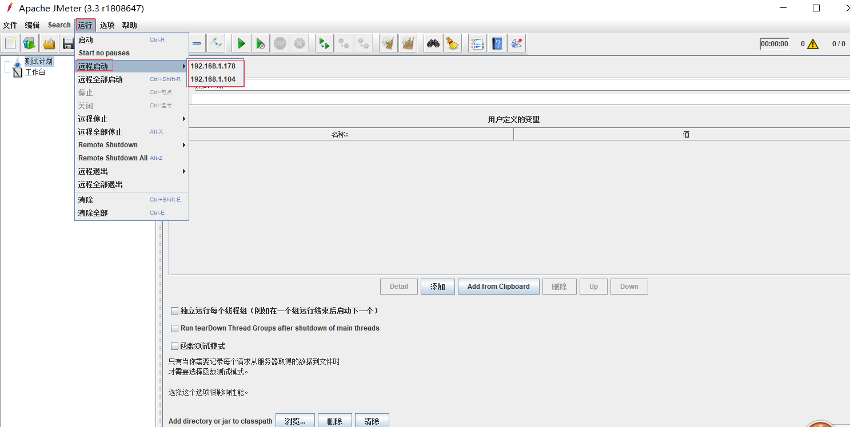Click the Open file folder icon
Image resolution: width=850 pixels, height=427 pixels.
(x=49, y=43)
